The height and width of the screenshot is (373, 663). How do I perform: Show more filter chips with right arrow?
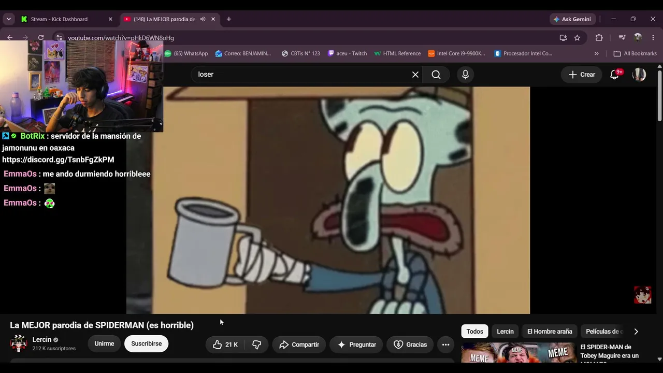tap(636, 332)
